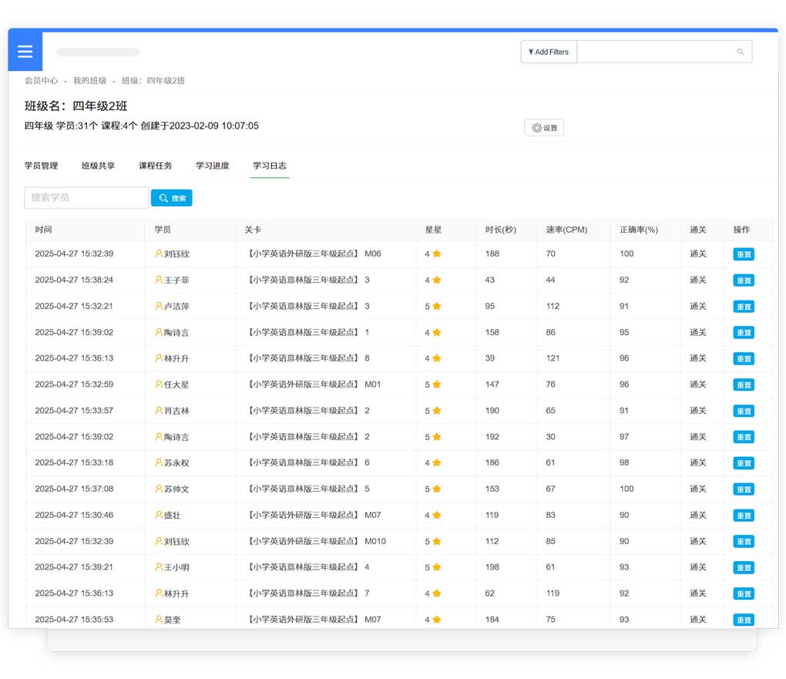The image size is (786, 679).
Task: Select the 学习进度 tab
Action: point(212,166)
